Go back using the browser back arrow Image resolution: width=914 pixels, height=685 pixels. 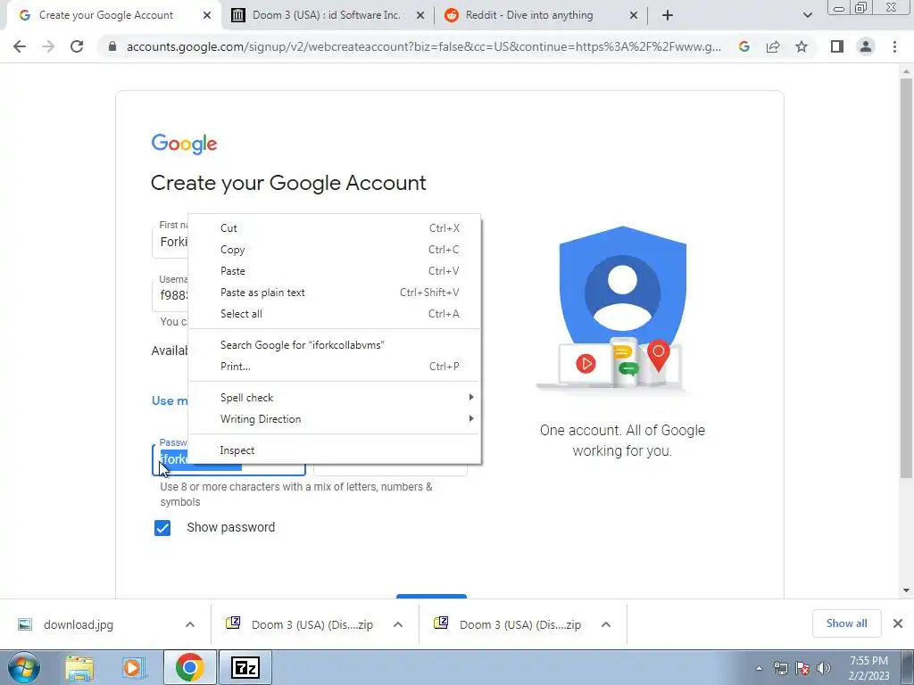click(x=20, y=46)
